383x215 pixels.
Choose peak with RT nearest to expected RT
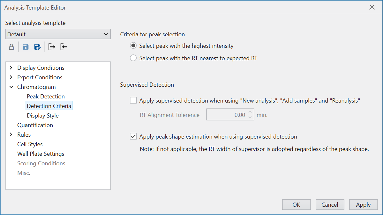[133, 58]
